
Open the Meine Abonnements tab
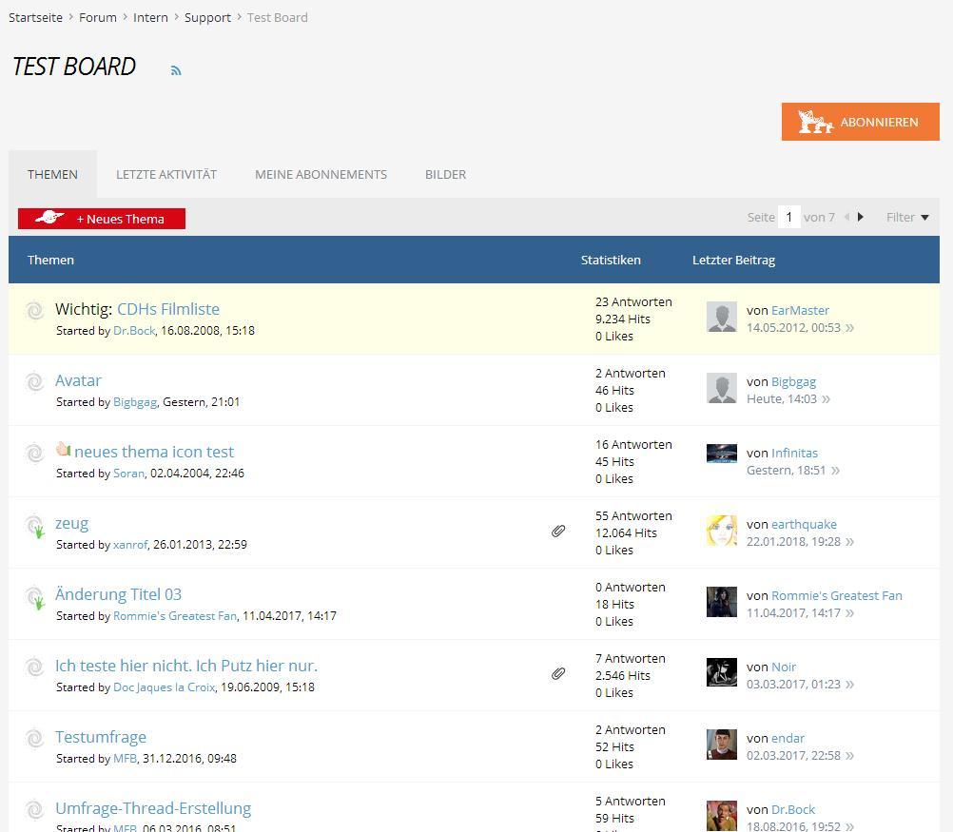point(321,175)
